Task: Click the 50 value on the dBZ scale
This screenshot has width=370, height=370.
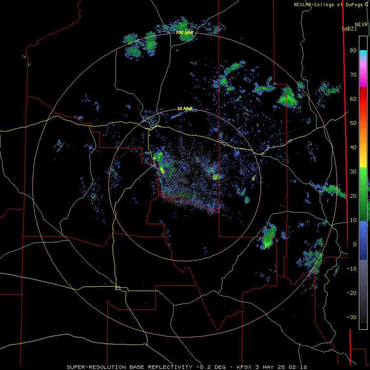Action: coord(353,123)
